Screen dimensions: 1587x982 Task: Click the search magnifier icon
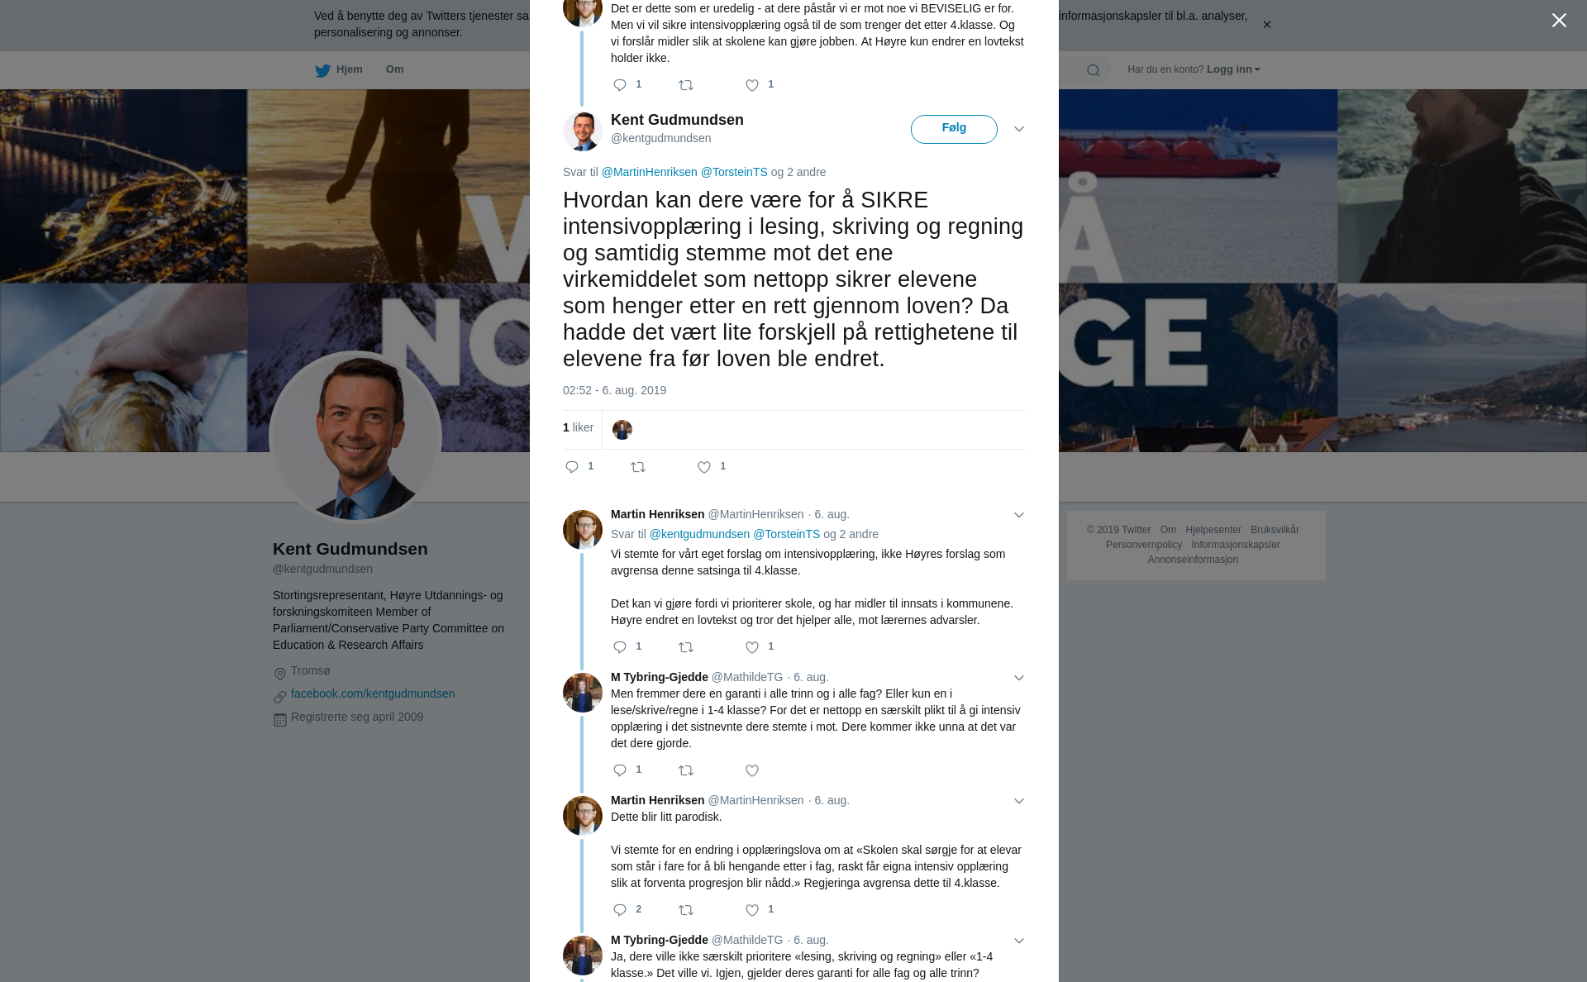pos(1094,70)
